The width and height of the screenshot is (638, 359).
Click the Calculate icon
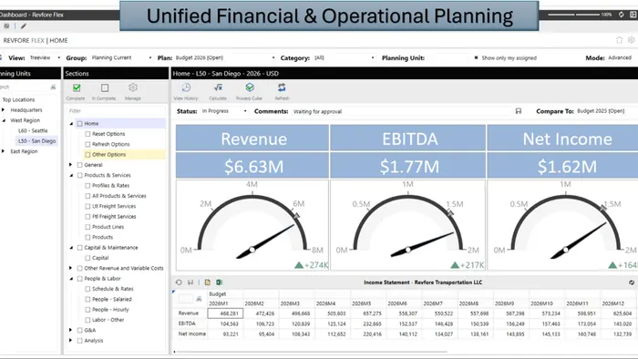(218, 87)
